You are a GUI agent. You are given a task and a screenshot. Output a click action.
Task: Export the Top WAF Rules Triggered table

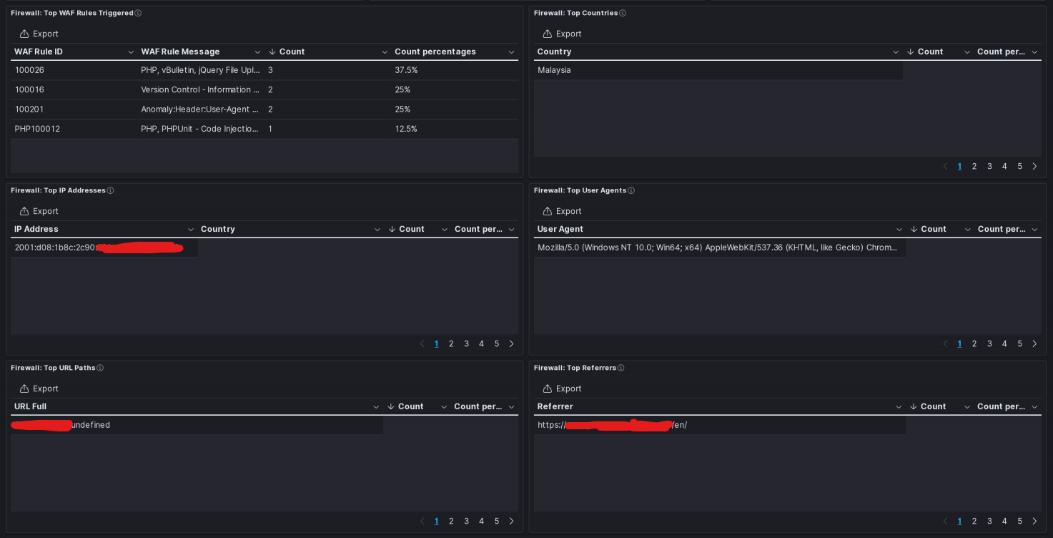click(x=39, y=34)
